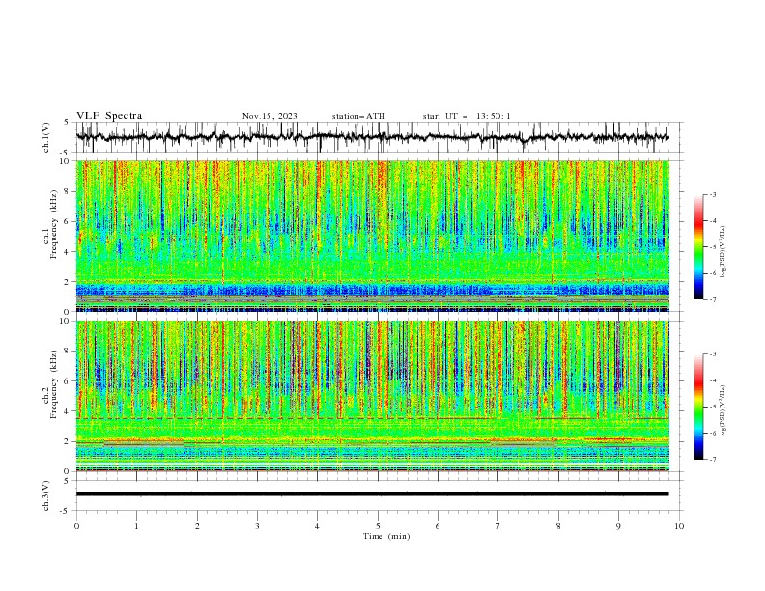Click the ch.2 spectrogram panel

(x=372, y=396)
